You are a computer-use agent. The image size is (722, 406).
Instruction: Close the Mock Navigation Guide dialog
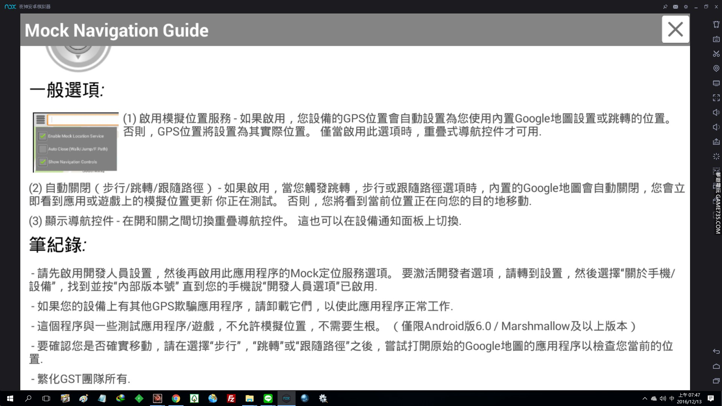click(x=675, y=29)
